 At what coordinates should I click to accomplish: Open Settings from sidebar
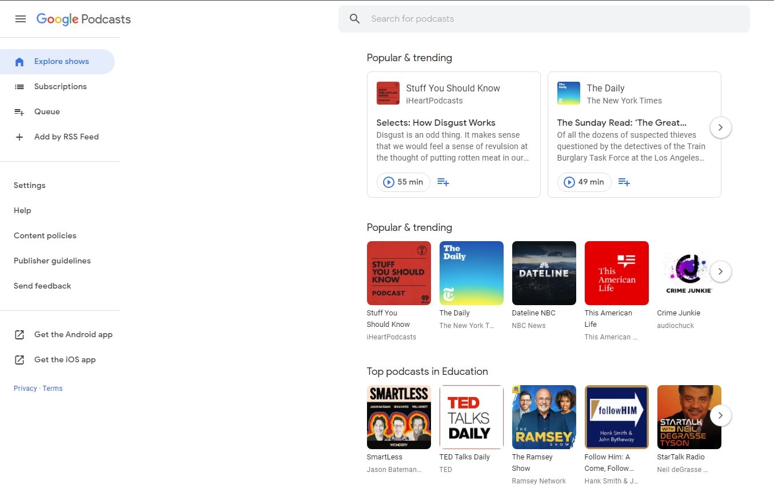point(30,185)
